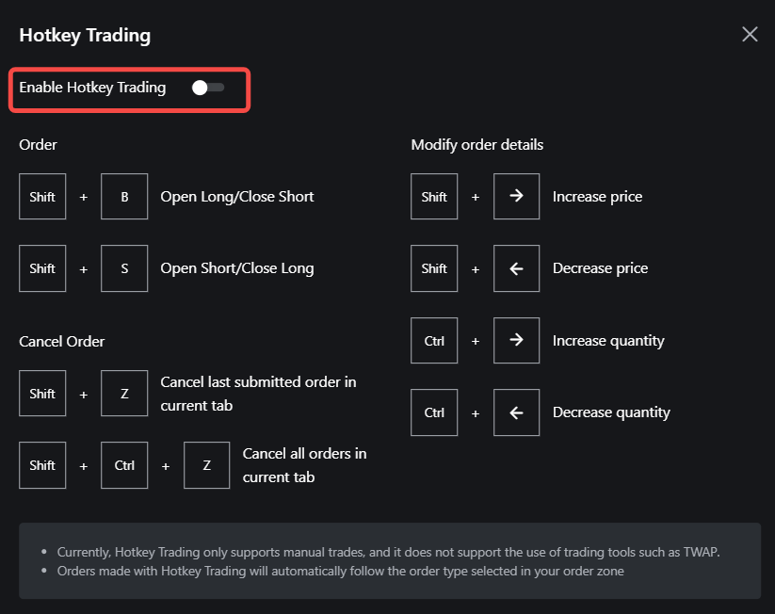Close the Hotkey Trading dialog
The image size is (775, 614).
750,35
